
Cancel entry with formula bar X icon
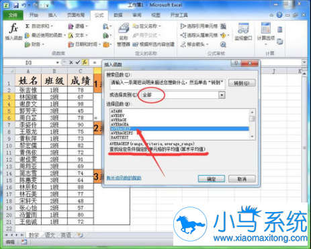(x=71, y=63)
